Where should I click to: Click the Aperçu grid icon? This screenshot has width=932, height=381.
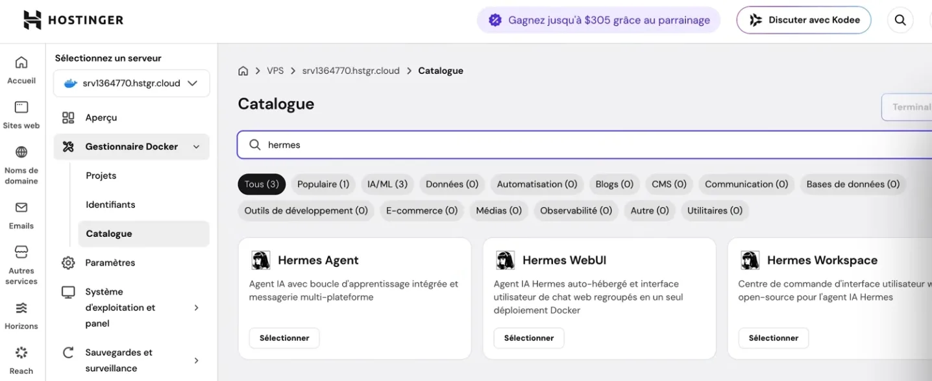pyautogui.click(x=68, y=117)
